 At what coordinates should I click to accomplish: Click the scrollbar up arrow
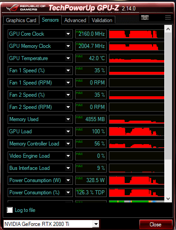(x=168, y=29)
